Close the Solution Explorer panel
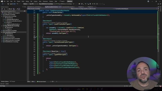The height and width of the screenshot is (91, 162). [x=26, y=7]
